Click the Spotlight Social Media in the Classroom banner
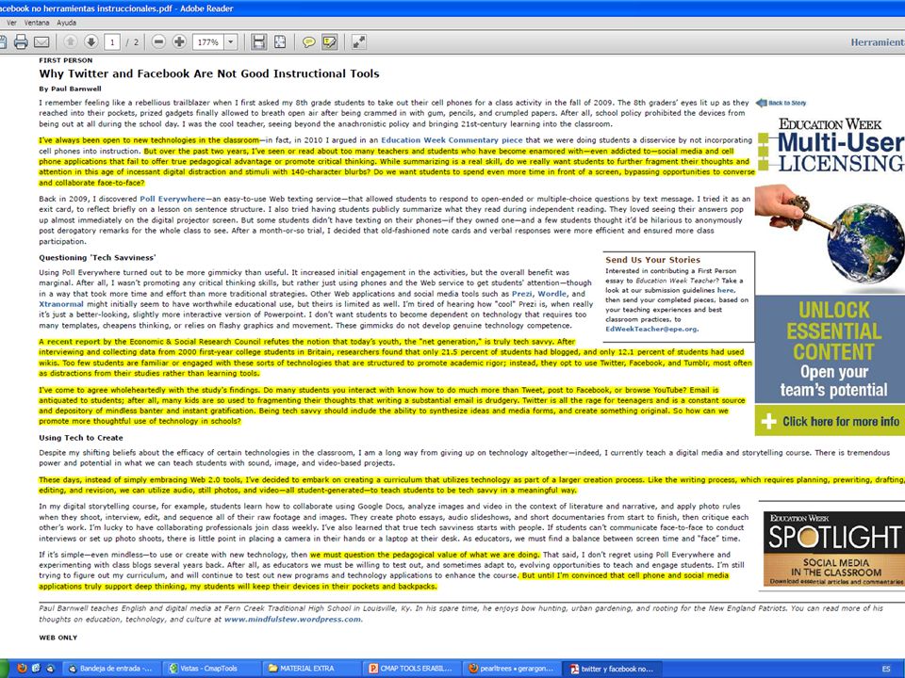Viewport: 905px width, 678px height. point(834,548)
